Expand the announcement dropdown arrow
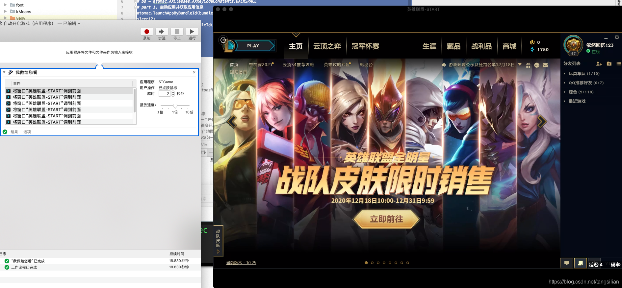This screenshot has height=288, width=622. (x=520, y=64)
